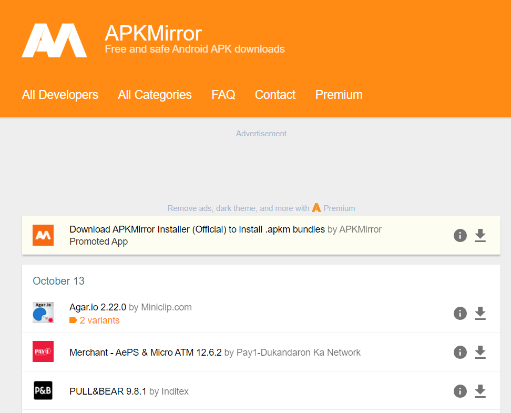Open the All Developers menu item
Viewport: 511px width, 413px height.
(60, 95)
